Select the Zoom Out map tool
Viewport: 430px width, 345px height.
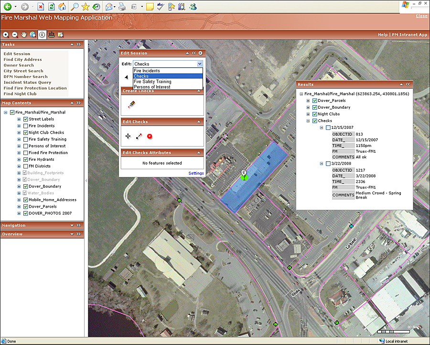point(15,34)
